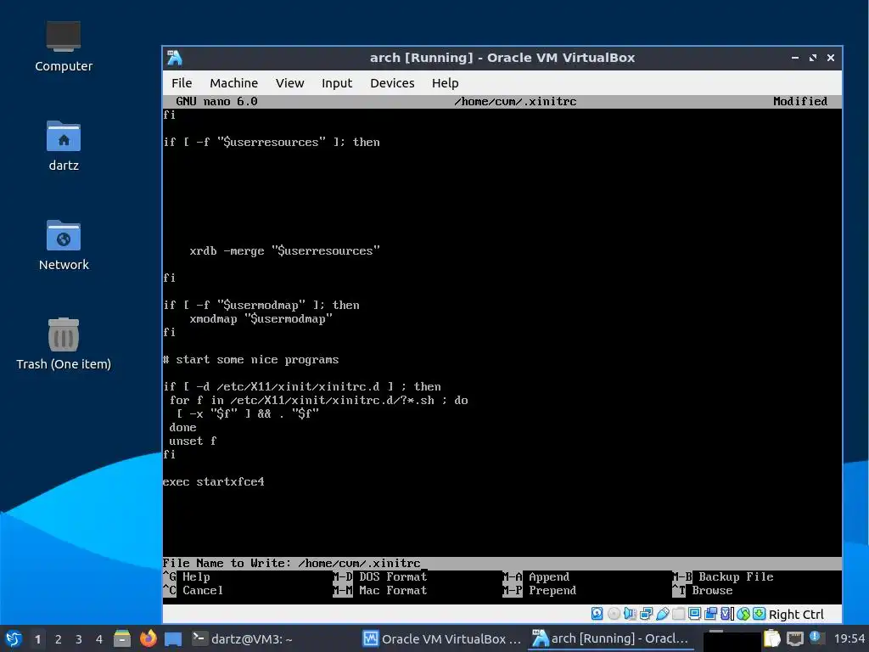Click the show desktop icon in taskbar
The image size is (869, 652).
click(x=173, y=639)
